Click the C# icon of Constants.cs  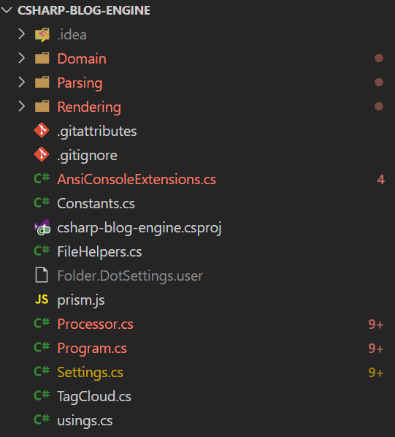click(x=42, y=202)
